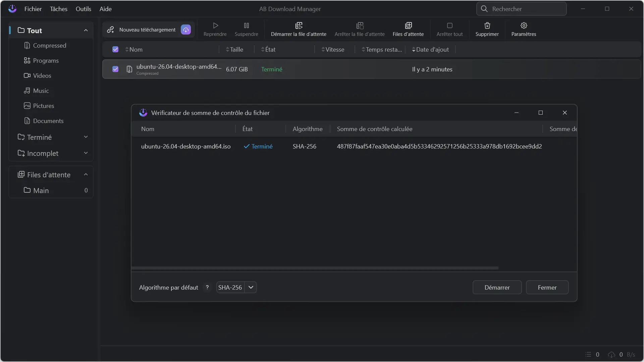Click the Fermer button in checksum dialog

[547, 288]
